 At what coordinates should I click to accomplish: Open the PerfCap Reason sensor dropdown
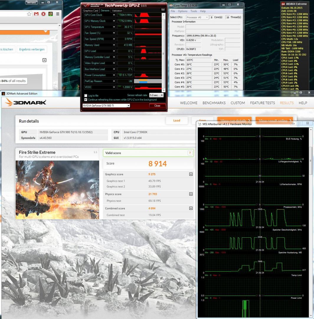[x=114, y=81]
